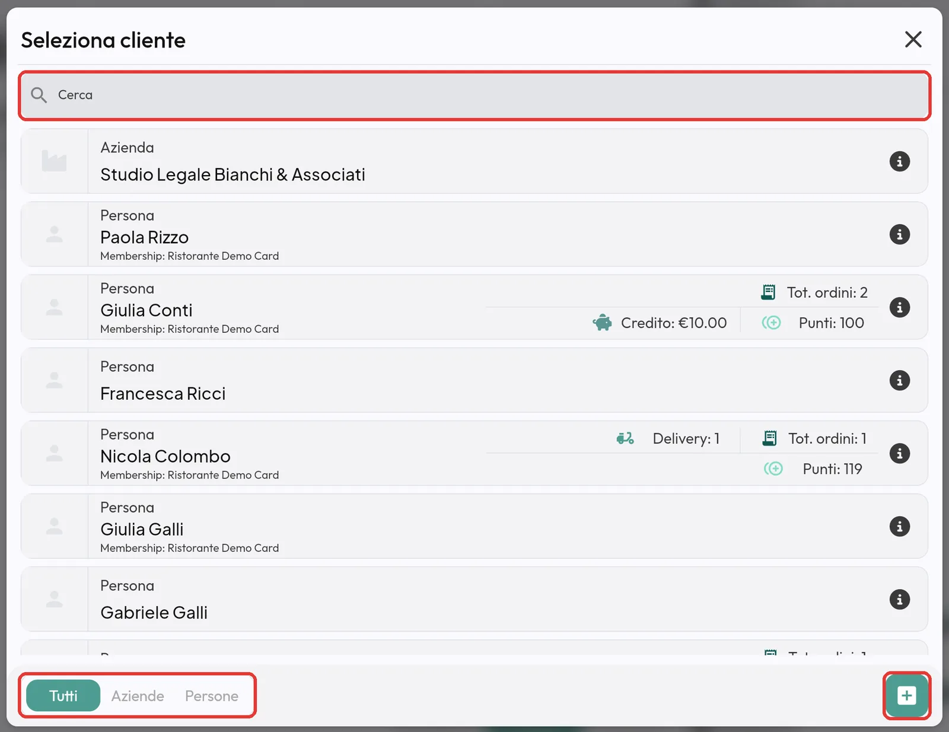Click Giulia Galli's Membership: Ristorante Demo Card text
The width and height of the screenshot is (949, 732).
point(189,548)
